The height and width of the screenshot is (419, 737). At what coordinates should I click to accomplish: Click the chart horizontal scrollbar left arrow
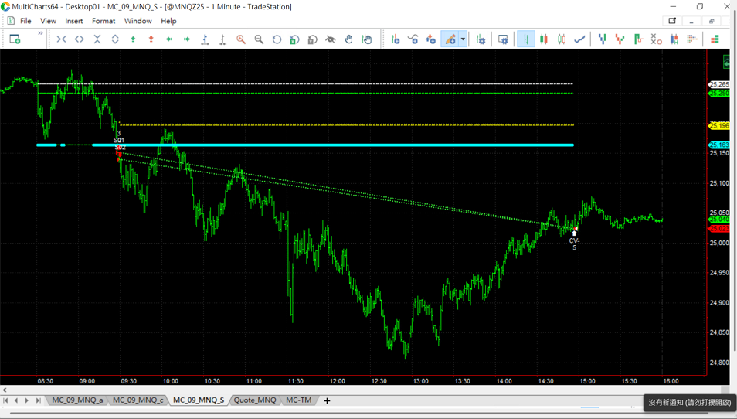point(5,390)
